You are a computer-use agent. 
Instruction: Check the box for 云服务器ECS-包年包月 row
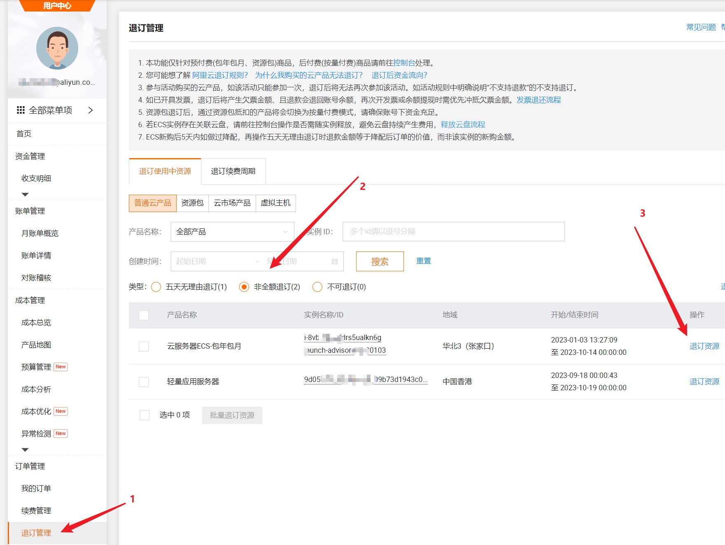click(144, 346)
